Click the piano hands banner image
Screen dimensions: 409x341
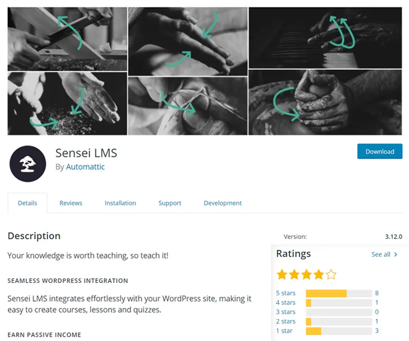click(x=325, y=38)
